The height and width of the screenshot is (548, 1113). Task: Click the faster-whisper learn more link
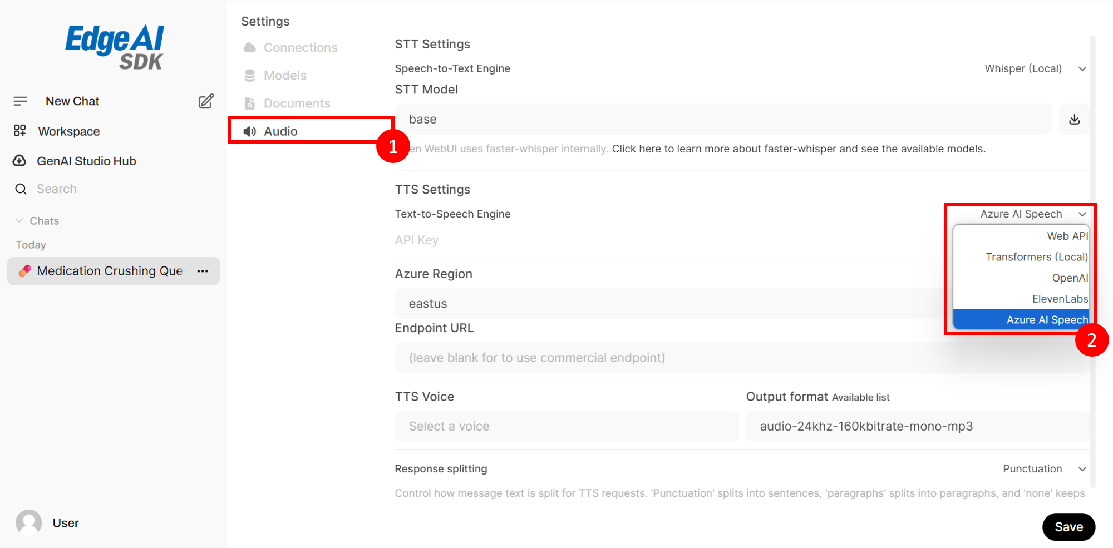pos(798,149)
